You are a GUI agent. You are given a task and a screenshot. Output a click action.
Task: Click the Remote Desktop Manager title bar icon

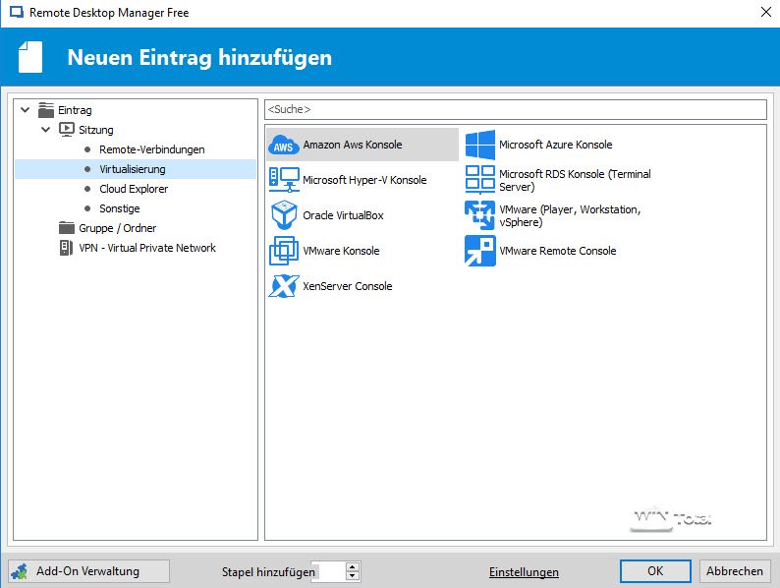17,13
